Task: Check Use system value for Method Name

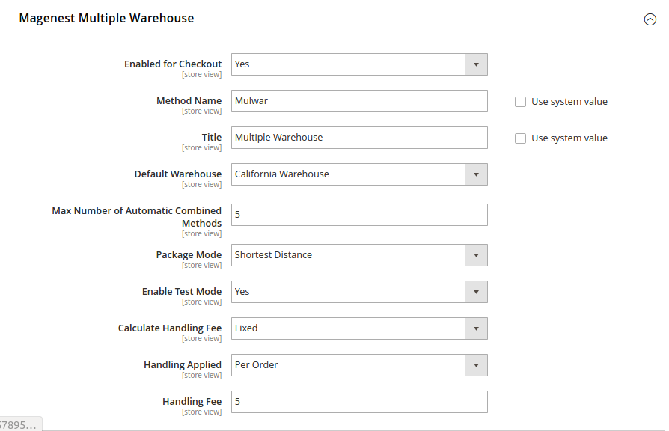Action: [520, 102]
